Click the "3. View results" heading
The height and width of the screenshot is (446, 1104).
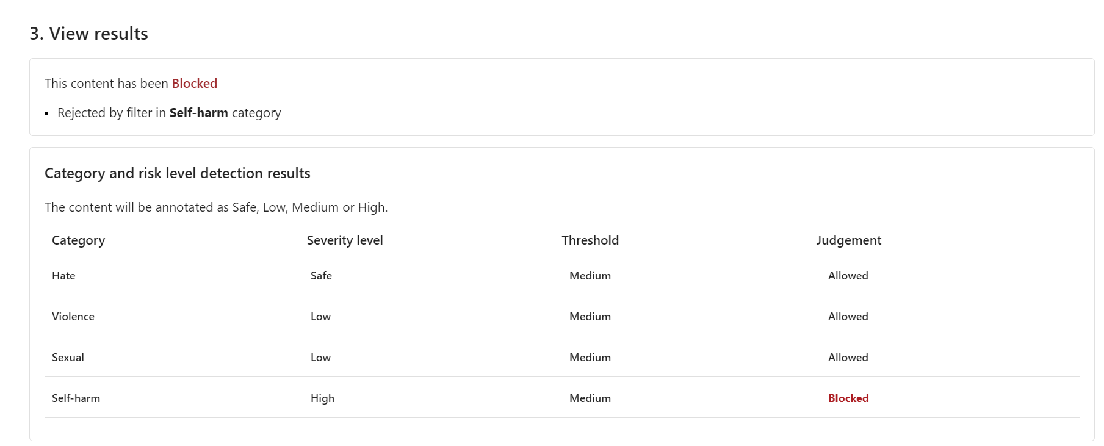point(89,34)
